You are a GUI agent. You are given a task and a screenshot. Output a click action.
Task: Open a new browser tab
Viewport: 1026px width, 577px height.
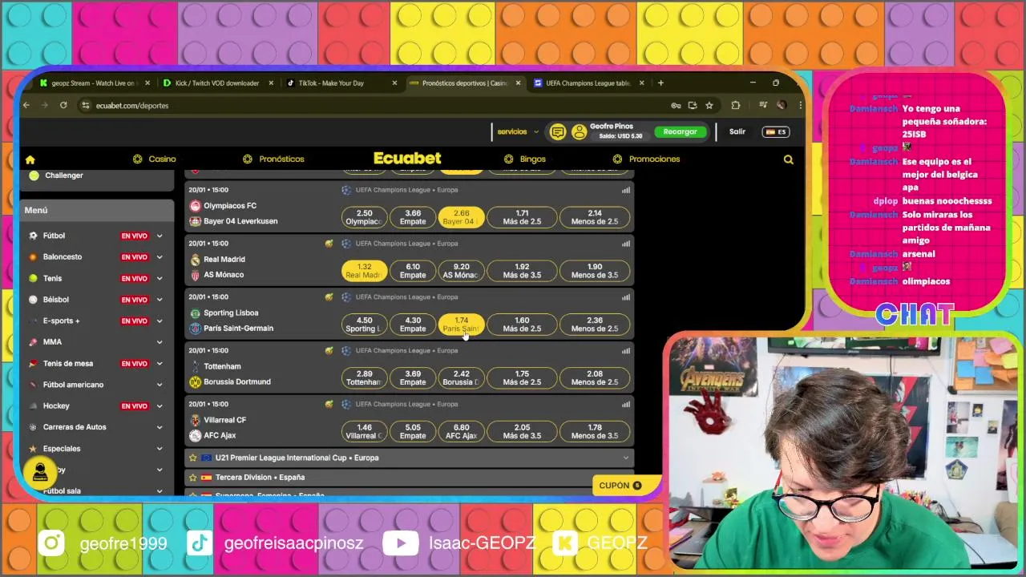point(660,83)
